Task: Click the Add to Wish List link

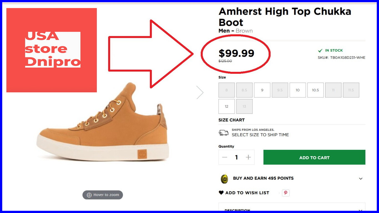Action: point(247,193)
